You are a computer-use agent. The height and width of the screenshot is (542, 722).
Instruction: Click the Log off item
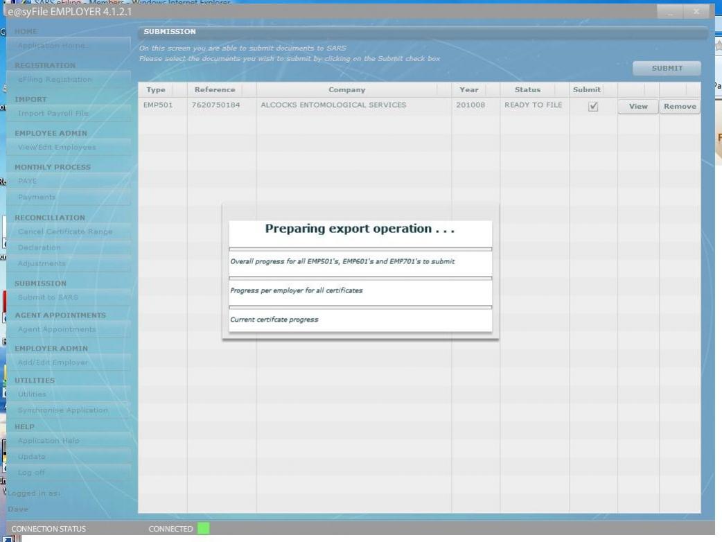pyautogui.click(x=32, y=472)
